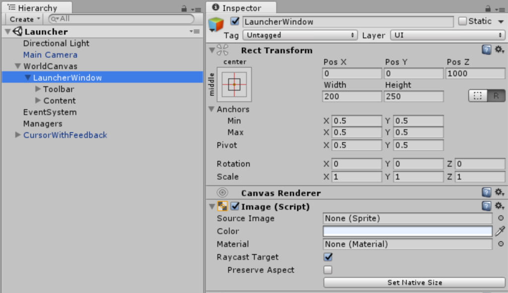Open Image script gear settings menu
The width and height of the screenshot is (508, 293).
pos(499,206)
